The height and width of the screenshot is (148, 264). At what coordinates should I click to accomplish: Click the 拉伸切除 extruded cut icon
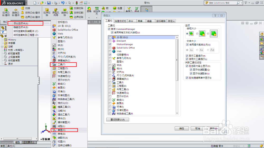(47, 10)
